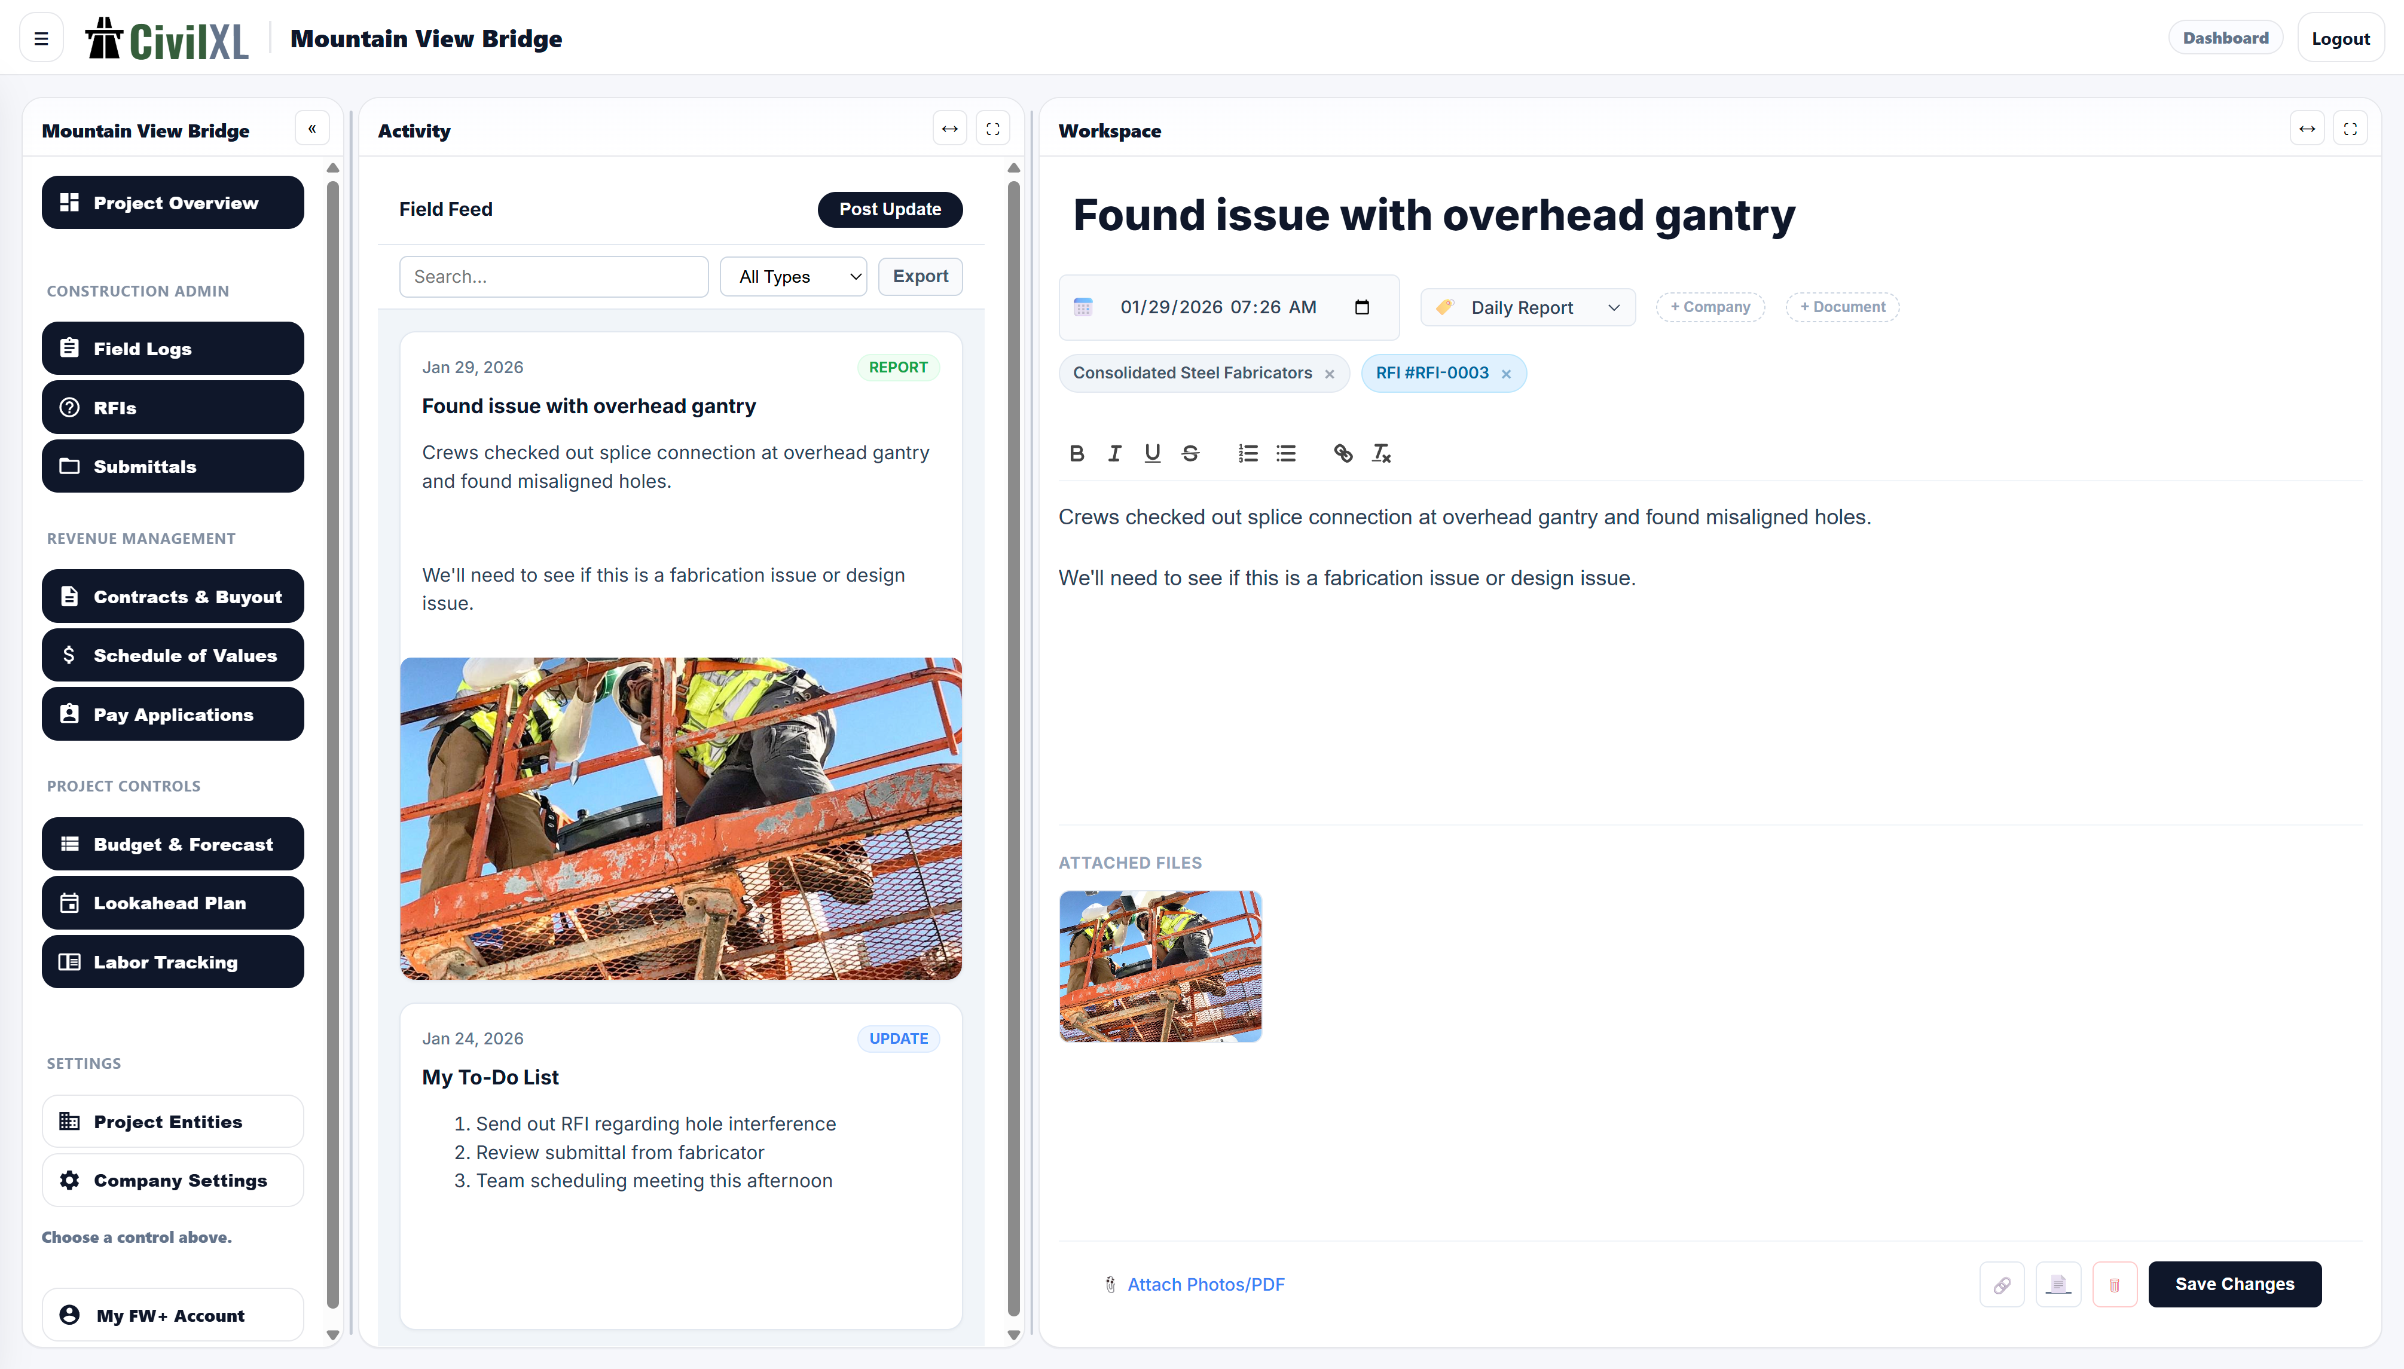2404x1369 pixels.
Task: Toggle Workspace panel fullscreen
Action: tap(2350, 129)
